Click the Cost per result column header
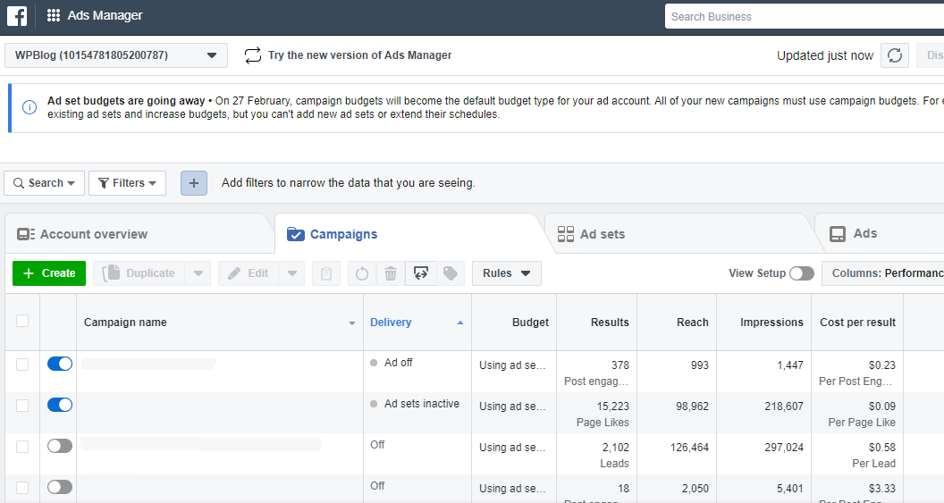The width and height of the screenshot is (944, 503). point(858,323)
